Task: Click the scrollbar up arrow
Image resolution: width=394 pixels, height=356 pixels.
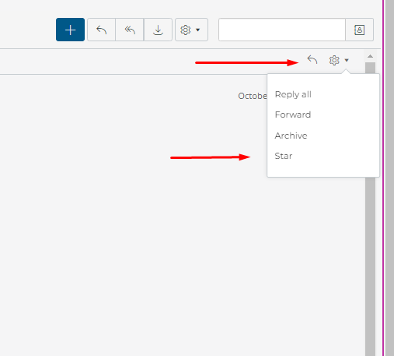Action: click(370, 56)
